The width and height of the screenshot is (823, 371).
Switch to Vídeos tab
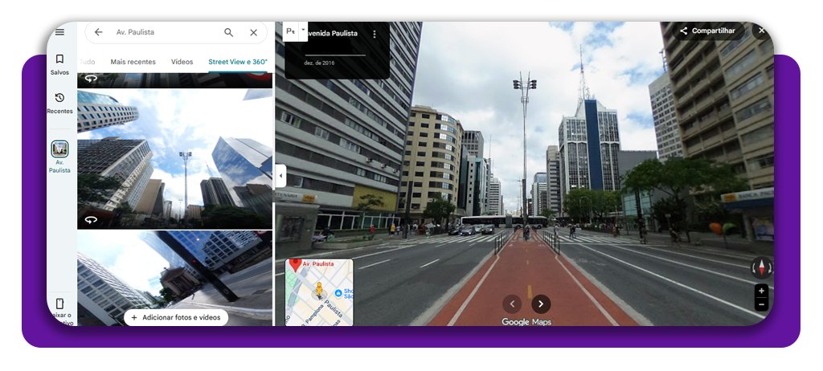point(182,62)
